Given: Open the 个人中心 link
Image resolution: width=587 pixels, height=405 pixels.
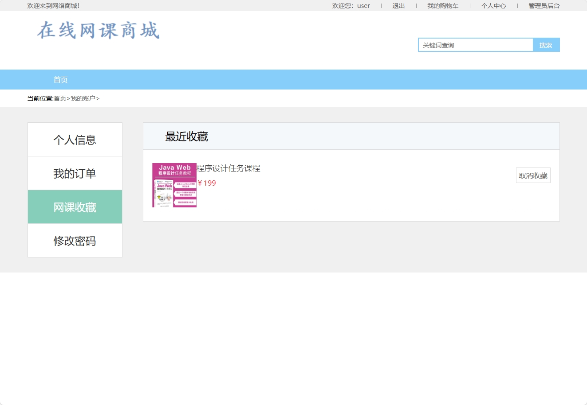Looking at the screenshot, I should [493, 6].
